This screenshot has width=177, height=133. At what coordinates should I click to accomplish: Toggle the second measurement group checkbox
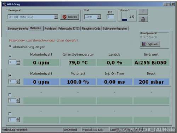point(10,75)
